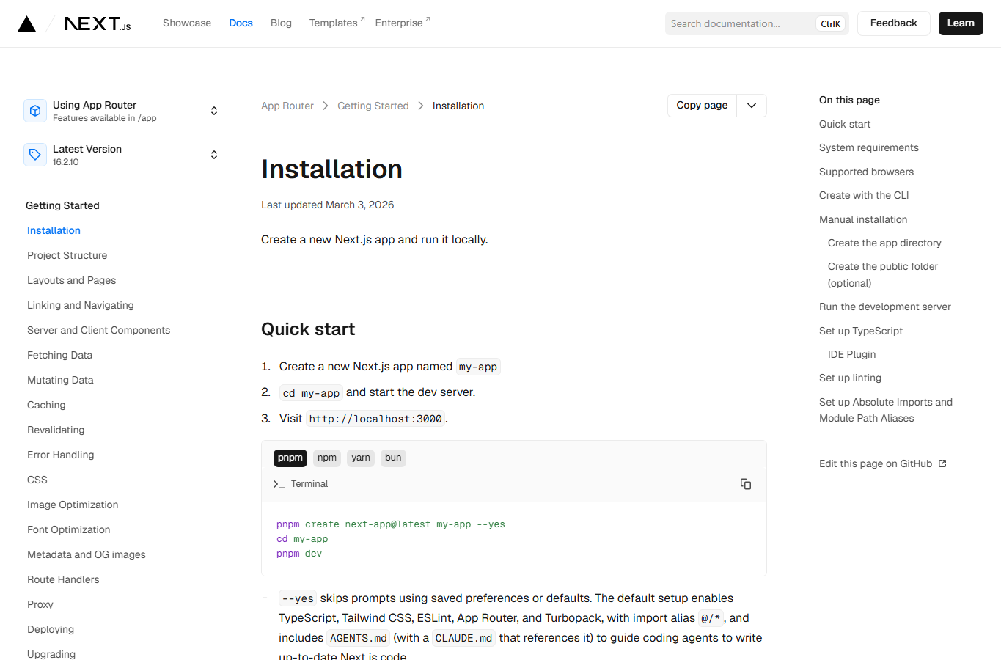1001x660 pixels.
Task: Click the Latest Version tag icon
Action: click(x=35, y=155)
